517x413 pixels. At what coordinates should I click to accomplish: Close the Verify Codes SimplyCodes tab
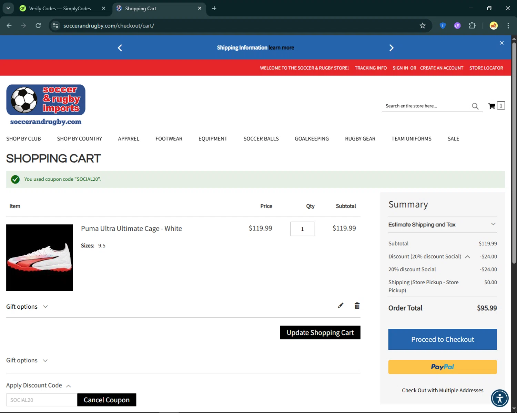[x=103, y=8]
